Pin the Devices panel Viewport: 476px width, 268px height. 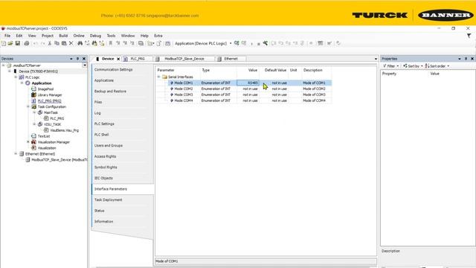pyautogui.click(x=77, y=59)
